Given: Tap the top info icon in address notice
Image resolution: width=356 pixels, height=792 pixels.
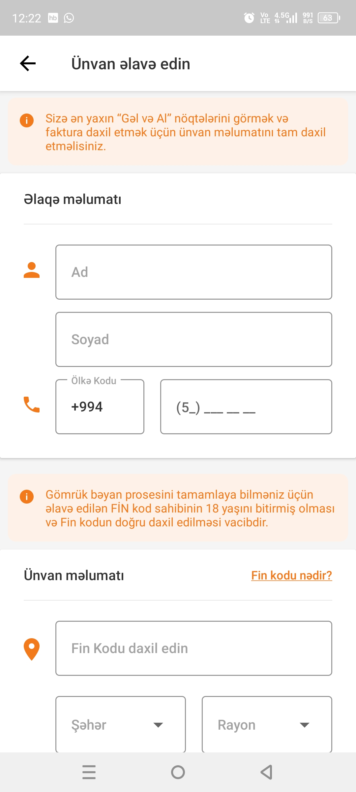Looking at the screenshot, I should pos(27,120).
